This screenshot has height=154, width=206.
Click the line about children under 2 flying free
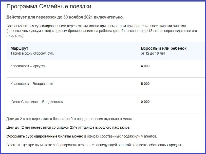pos(70,119)
